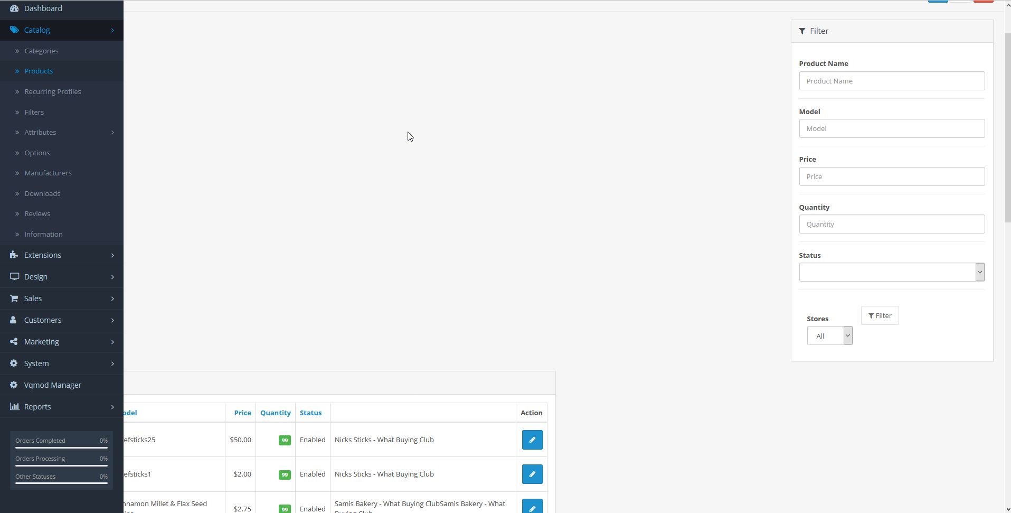
Task: Open the Stores dropdown showing All
Action: [x=830, y=335]
